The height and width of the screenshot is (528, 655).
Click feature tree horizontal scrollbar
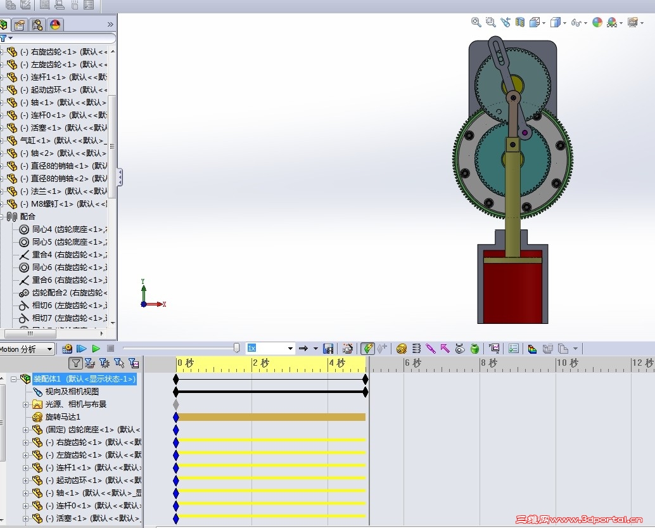[30, 333]
